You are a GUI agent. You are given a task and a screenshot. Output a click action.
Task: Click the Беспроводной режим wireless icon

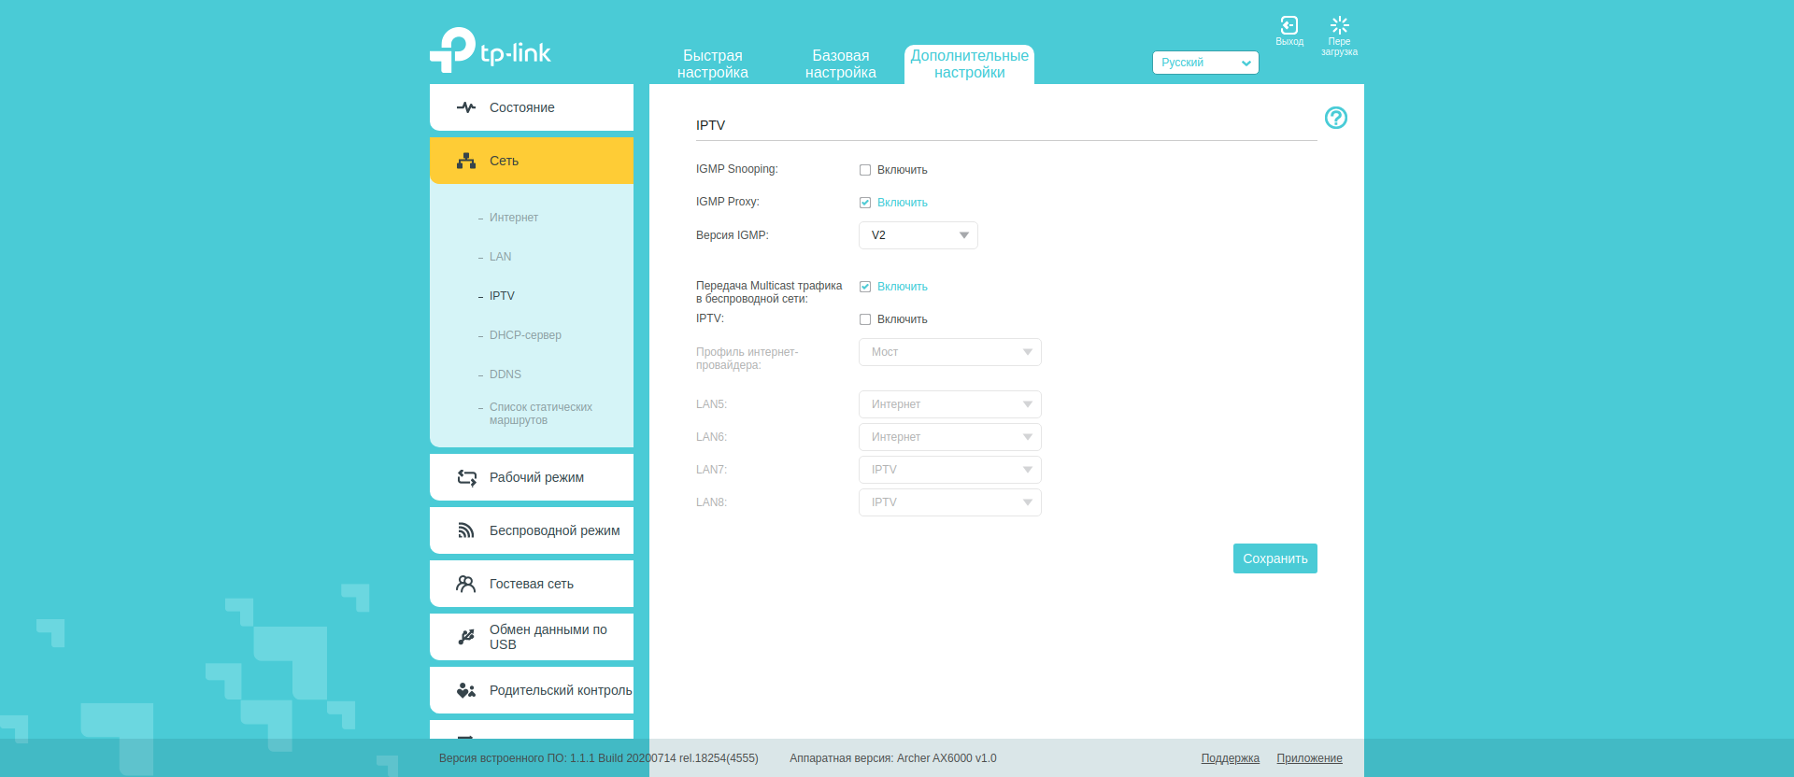(x=466, y=530)
